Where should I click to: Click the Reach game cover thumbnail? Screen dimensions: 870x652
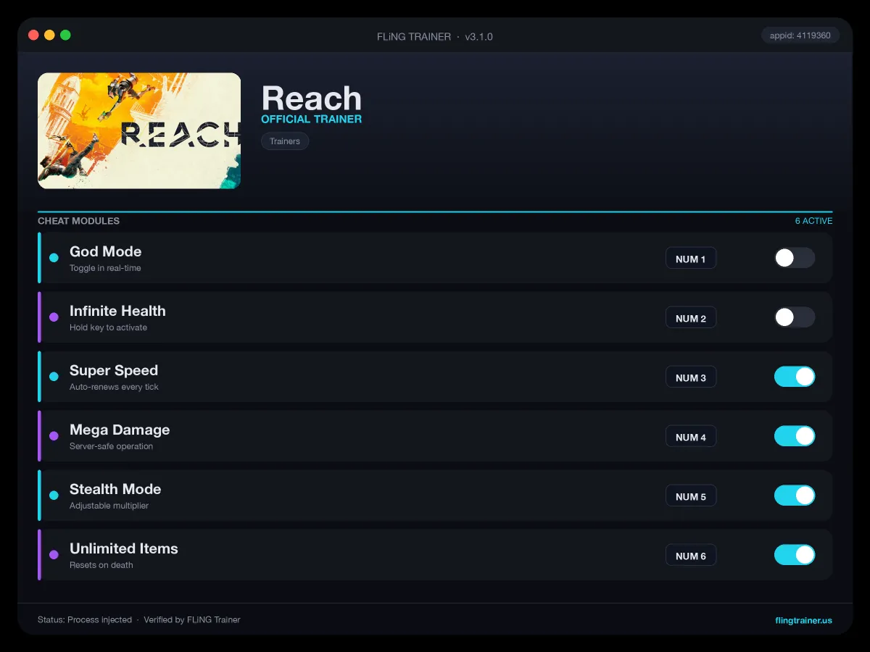coord(139,130)
